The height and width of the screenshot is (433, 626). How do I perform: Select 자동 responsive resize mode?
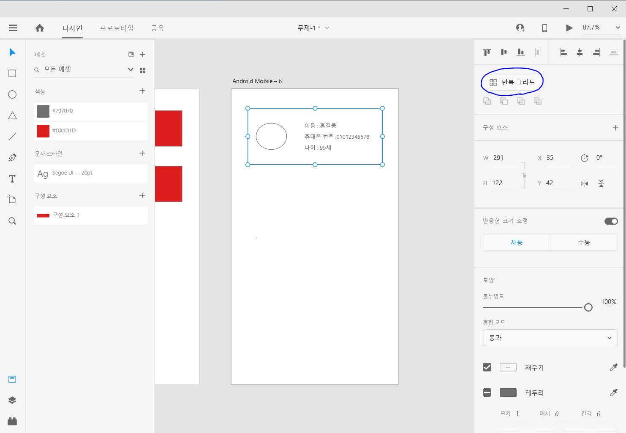(517, 242)
